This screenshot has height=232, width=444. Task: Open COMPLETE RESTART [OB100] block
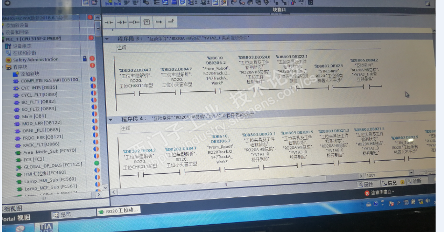click(x=50, y=80)
